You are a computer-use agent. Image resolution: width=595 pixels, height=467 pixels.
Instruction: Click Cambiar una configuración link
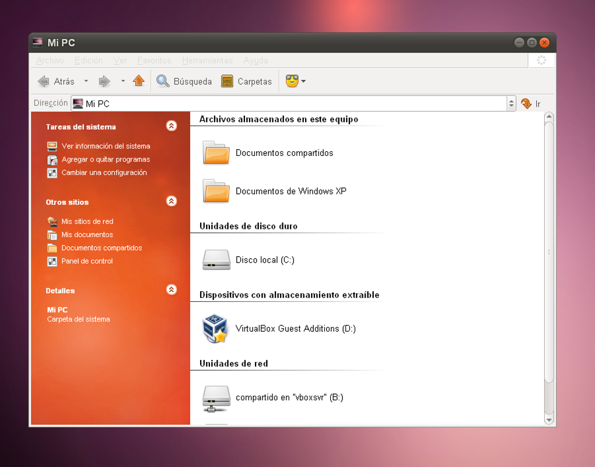coord(104,172)
